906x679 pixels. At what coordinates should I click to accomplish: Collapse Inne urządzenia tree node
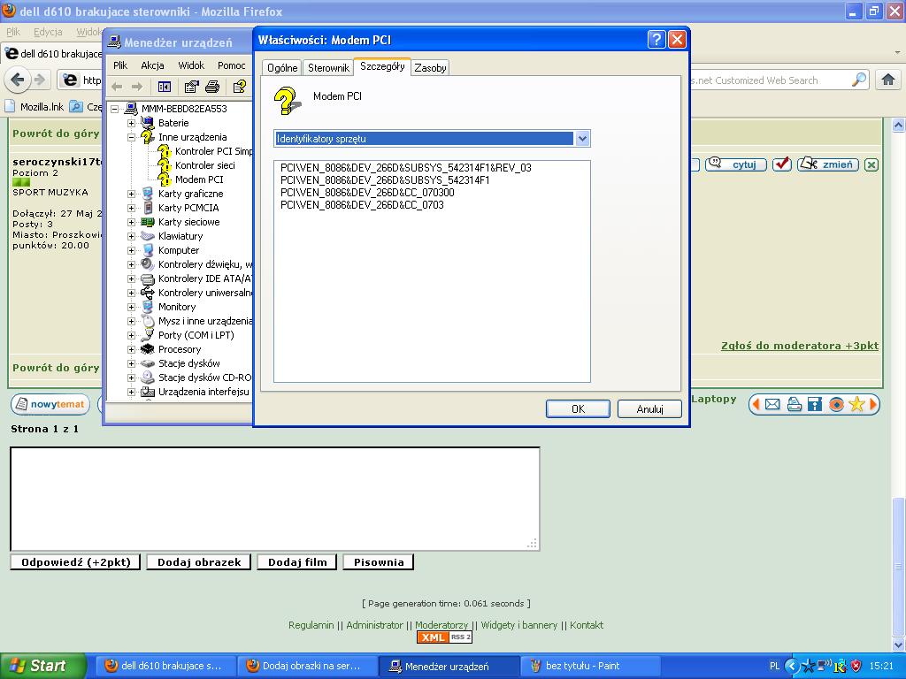point(131,137)
